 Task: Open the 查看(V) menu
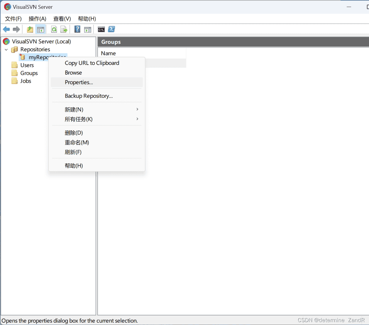[x=62, y=19]
